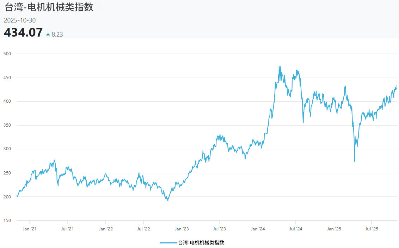Select the change amount 8.23
The height and width of the screenshot is (248, 399).
(57, 34)
